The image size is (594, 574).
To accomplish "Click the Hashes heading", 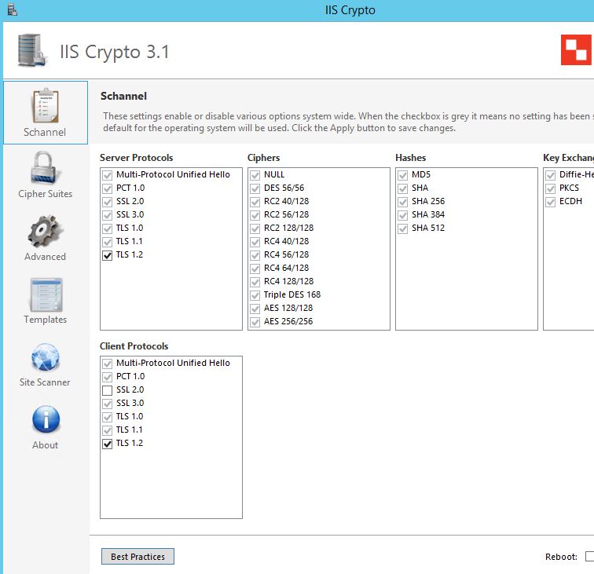I will click(x=411, y=158).
